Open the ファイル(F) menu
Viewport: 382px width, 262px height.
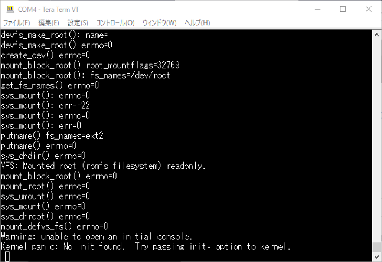[17, 23]
